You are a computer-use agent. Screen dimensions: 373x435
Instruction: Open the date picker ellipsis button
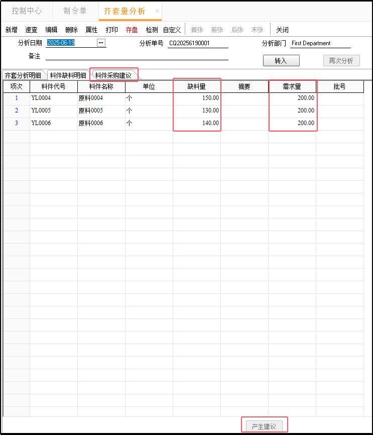[101, 43]
